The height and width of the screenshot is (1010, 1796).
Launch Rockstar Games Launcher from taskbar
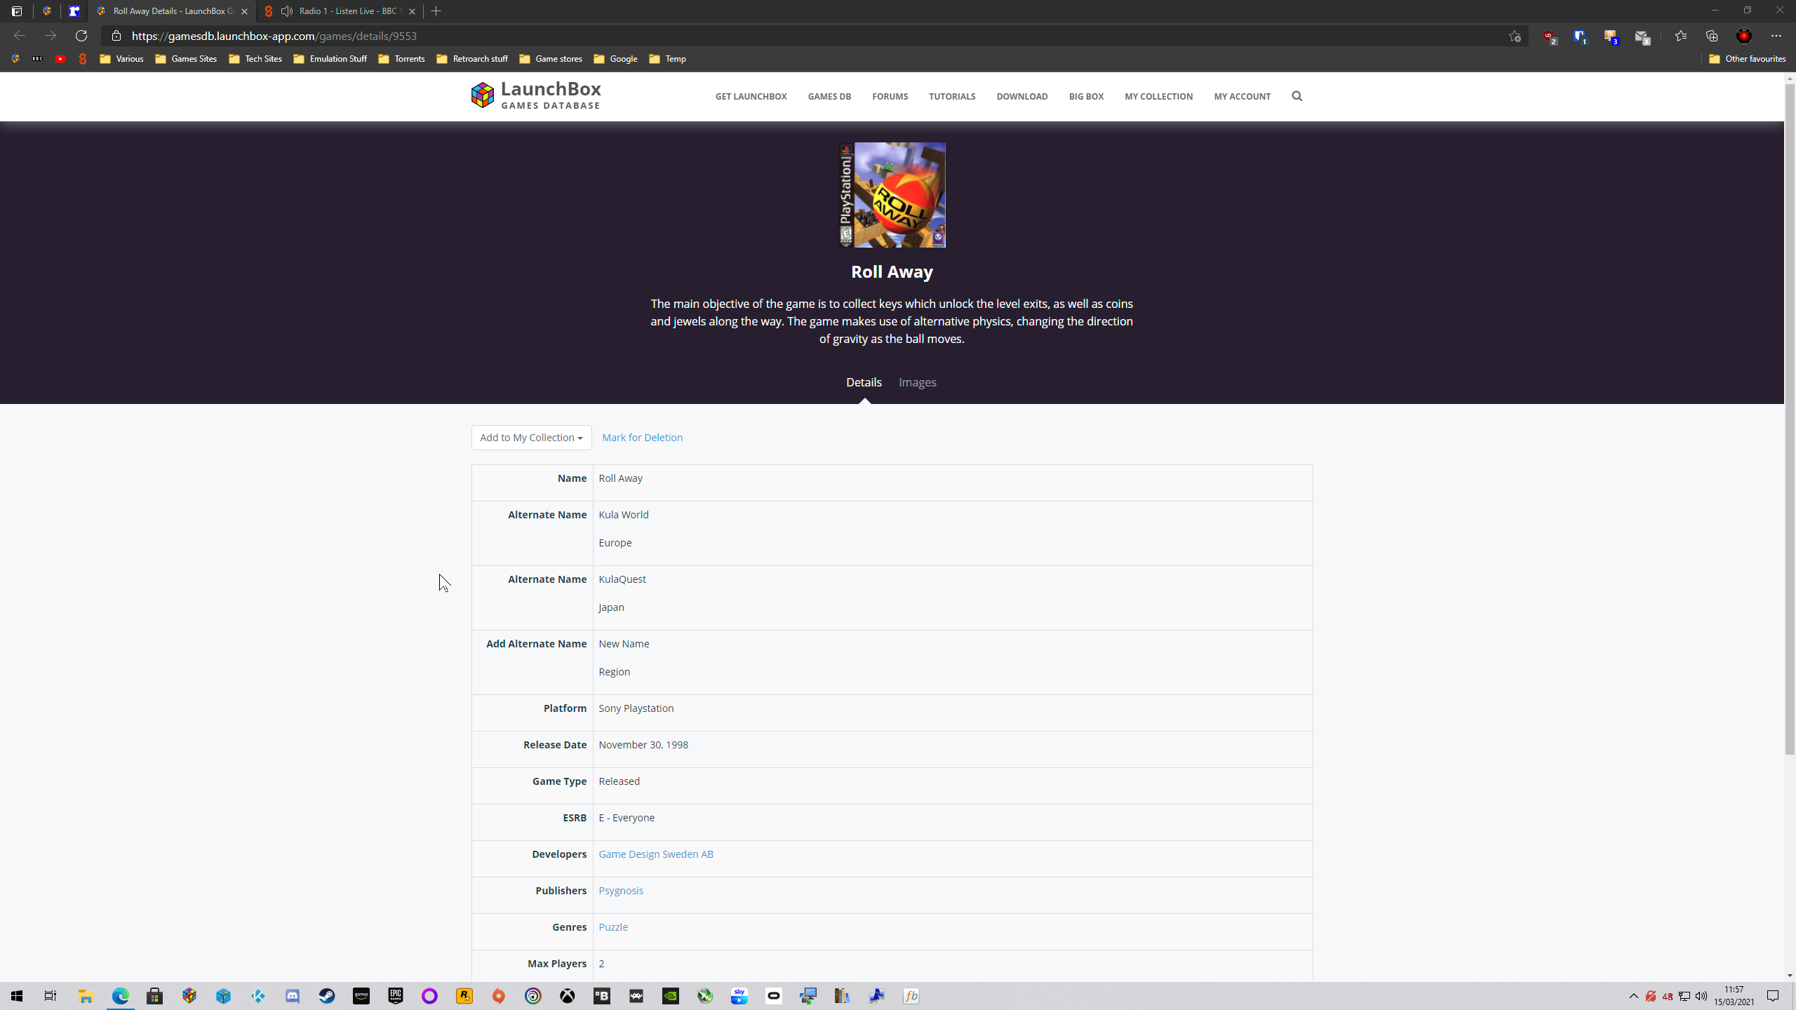[x=464, y=996]
